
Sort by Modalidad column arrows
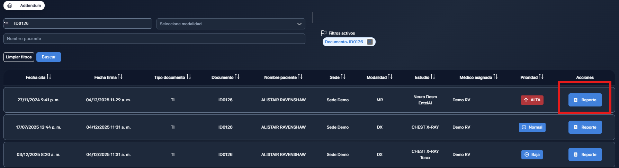point(390,77)
